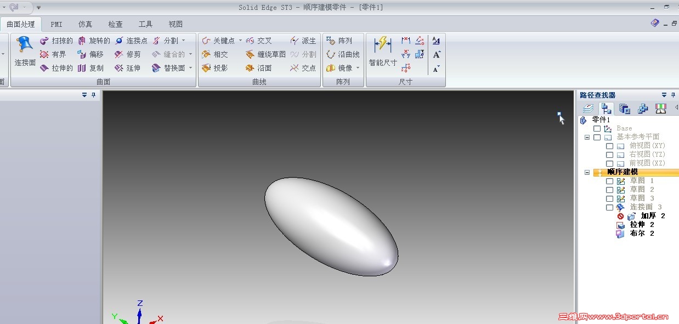The height and width of the screenshot is (324, 679).
Task: Open the 曲面处理 ribbon tab
Action: pyautogui.click(x=20, y=24)
